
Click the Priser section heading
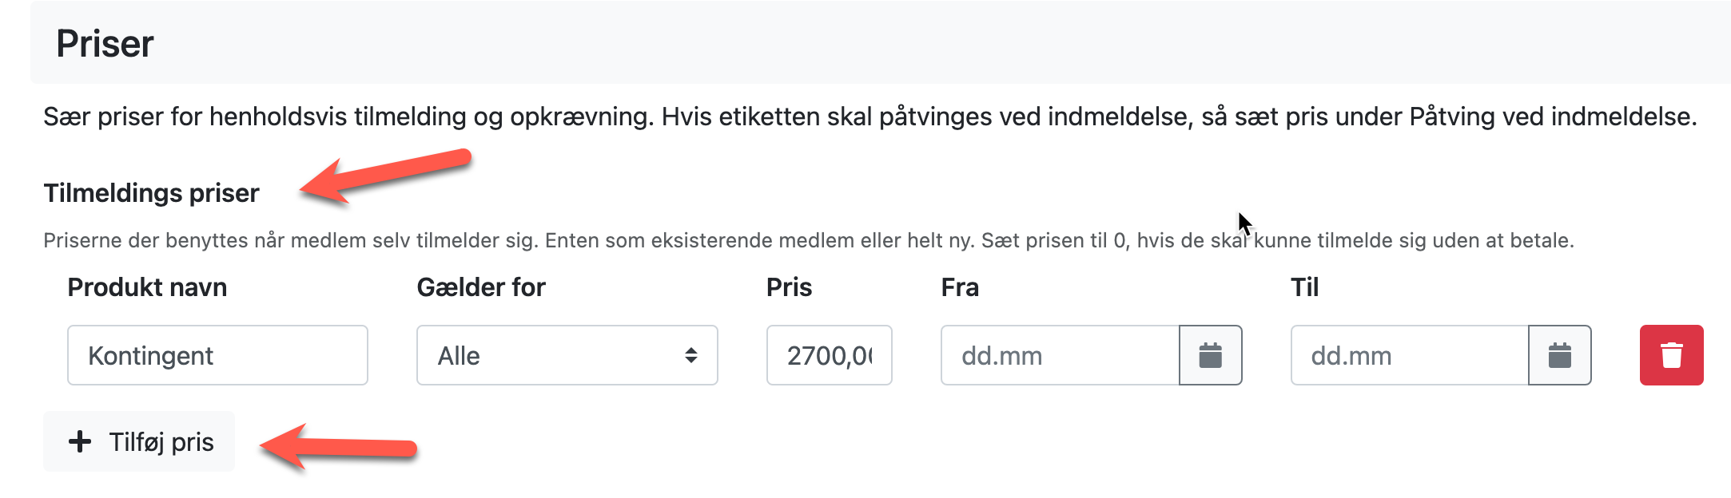[105, 43]
